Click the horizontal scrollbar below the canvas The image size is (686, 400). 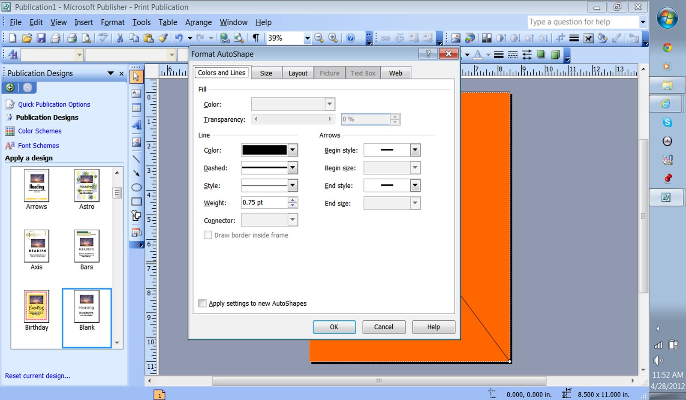click(x=379, y=381)
